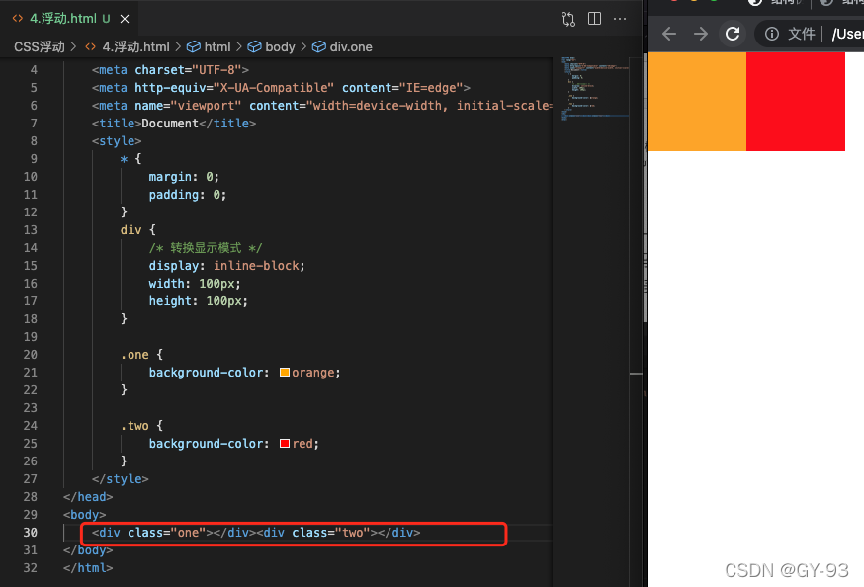The height and width of the screenshot is (587, 864).
Task: Click the browser back arrow
Action: pyautogui.click(x=669, y=34)
